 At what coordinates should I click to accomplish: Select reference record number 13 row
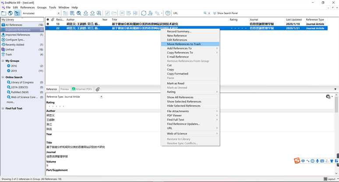click(187, 24)
